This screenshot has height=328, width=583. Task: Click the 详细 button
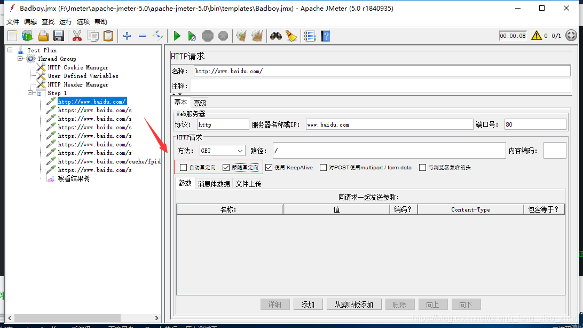[275, 304]
